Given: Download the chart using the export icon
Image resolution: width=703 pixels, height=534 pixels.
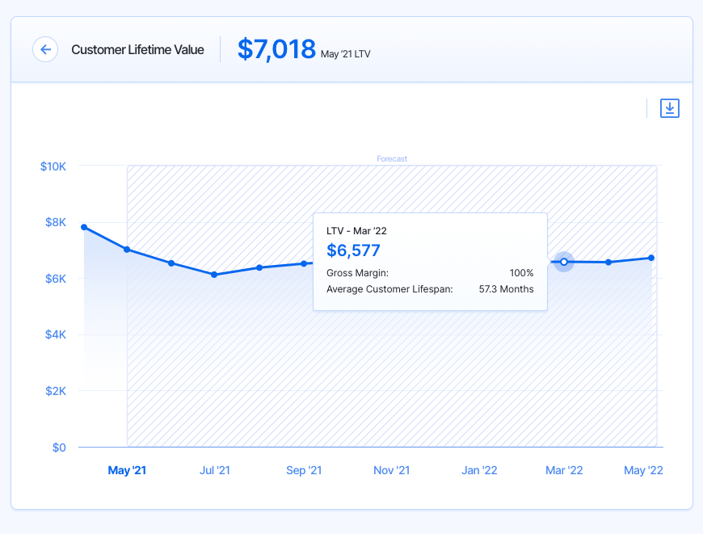Looking at the screenshot, I should tap(670, 108).
